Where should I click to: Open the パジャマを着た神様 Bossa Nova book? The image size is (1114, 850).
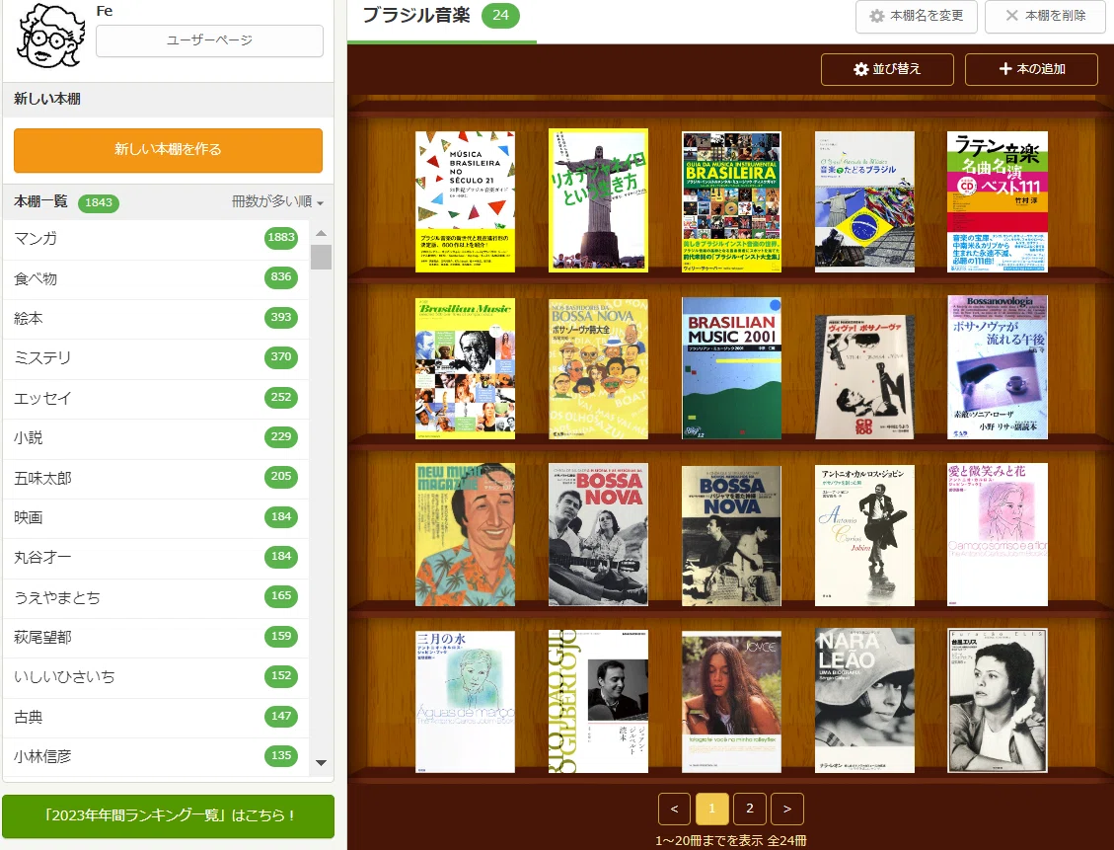click(732, 536)
